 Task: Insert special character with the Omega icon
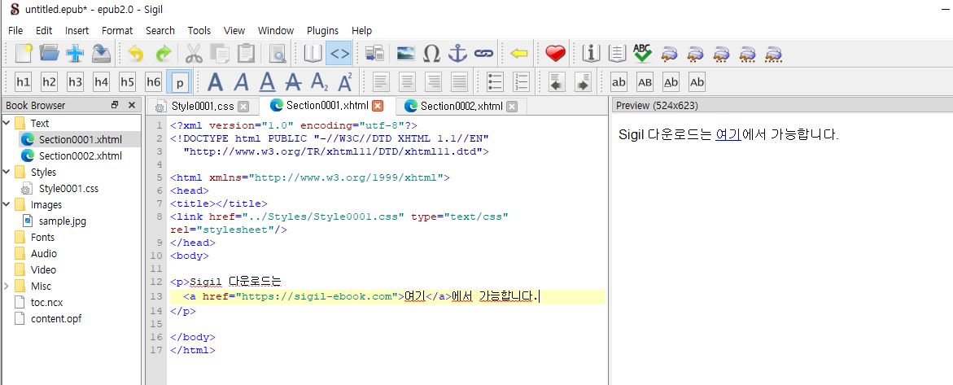(x=431, y=54)
